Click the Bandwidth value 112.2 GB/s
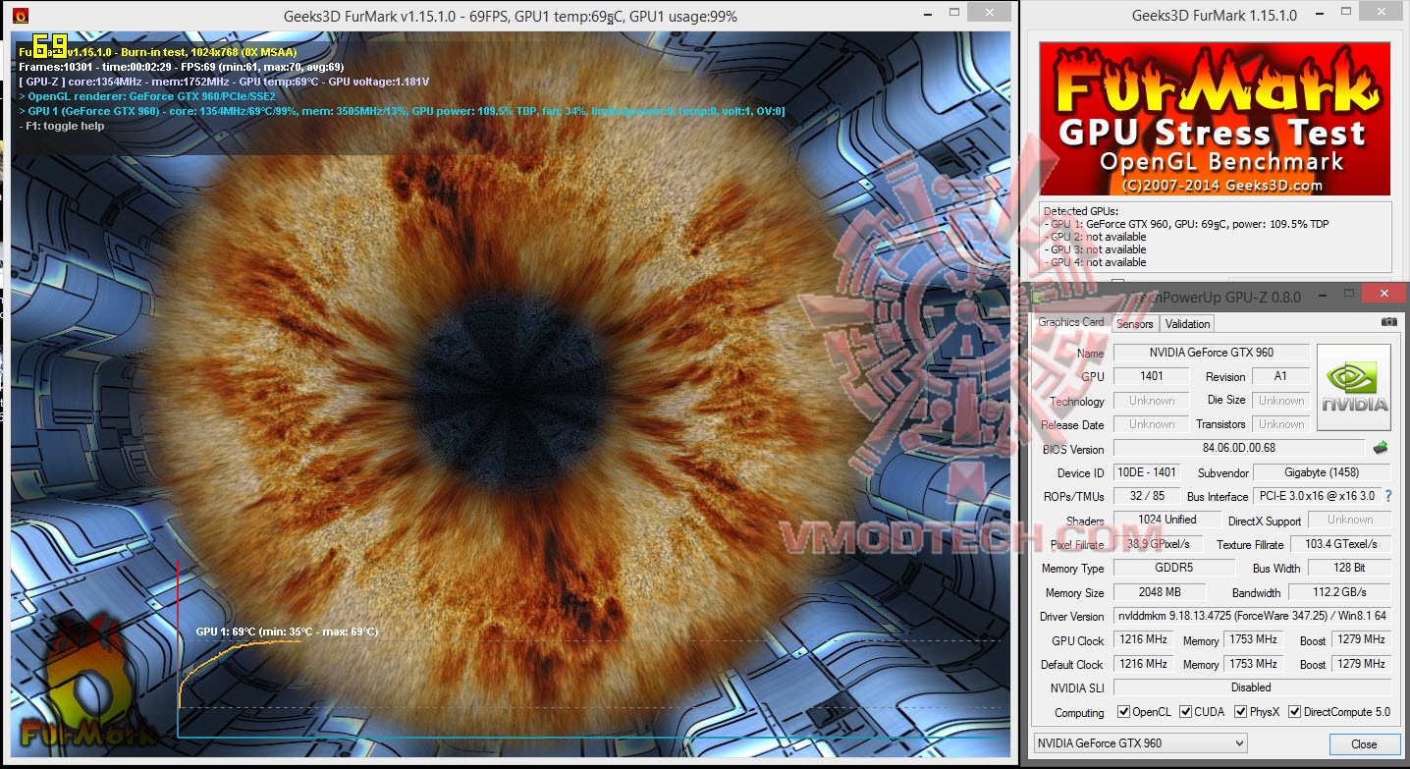 [1339, 592]
